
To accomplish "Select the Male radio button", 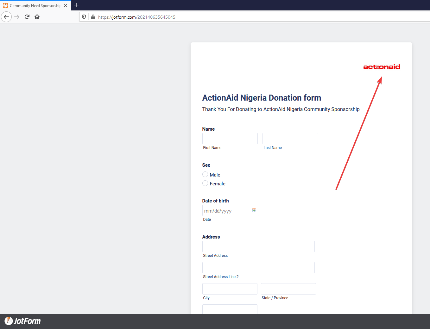I will [x=205, y=174].
